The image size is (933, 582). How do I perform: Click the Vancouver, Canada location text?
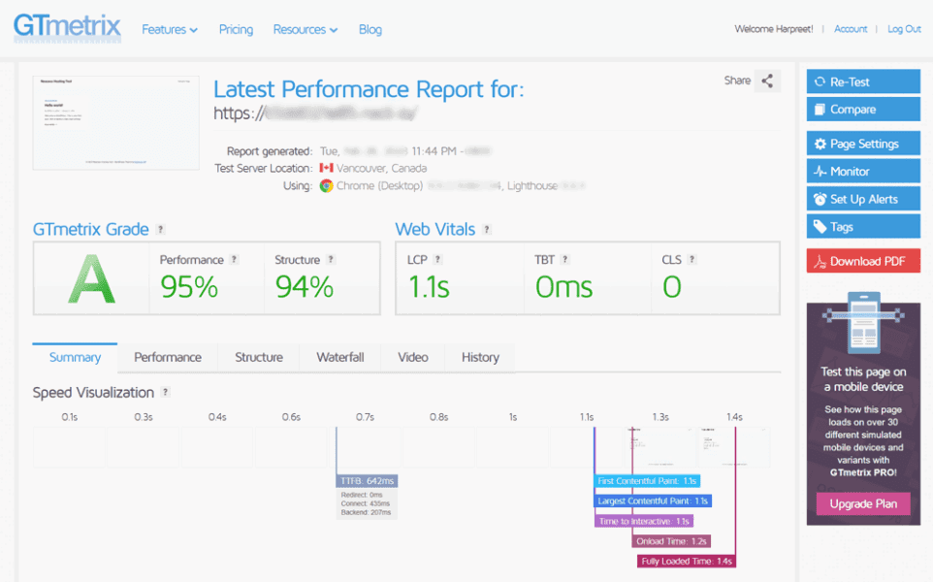pyautogui.click(x=381, y=169)
